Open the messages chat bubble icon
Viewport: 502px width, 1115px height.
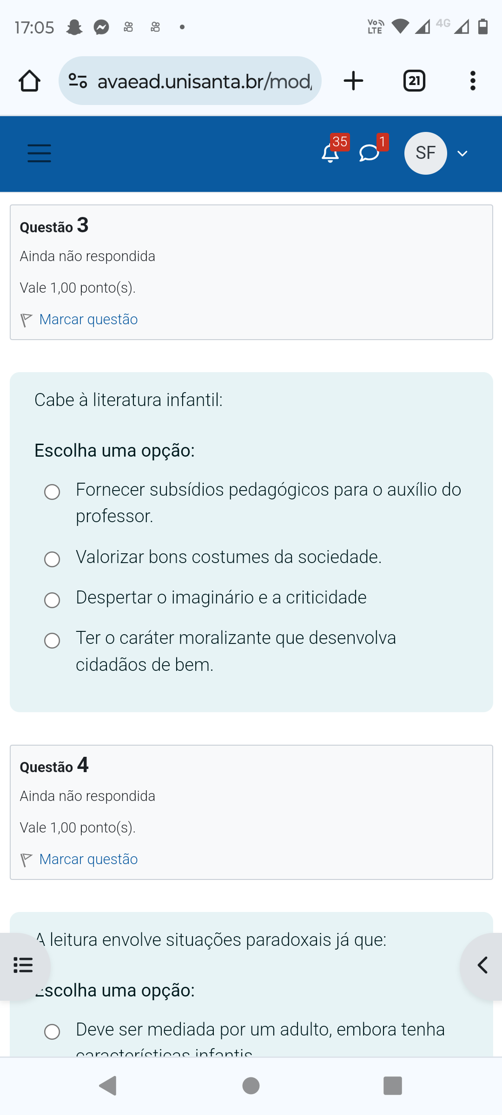[x=370, y=153]
